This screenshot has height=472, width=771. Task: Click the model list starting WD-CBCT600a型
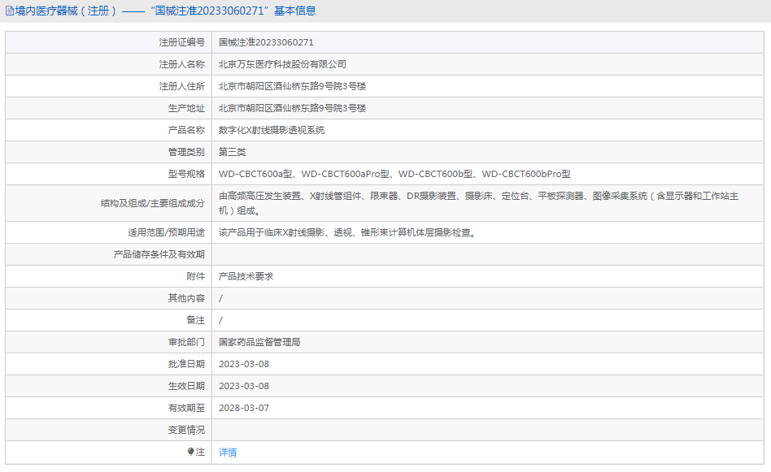point(394,174)
